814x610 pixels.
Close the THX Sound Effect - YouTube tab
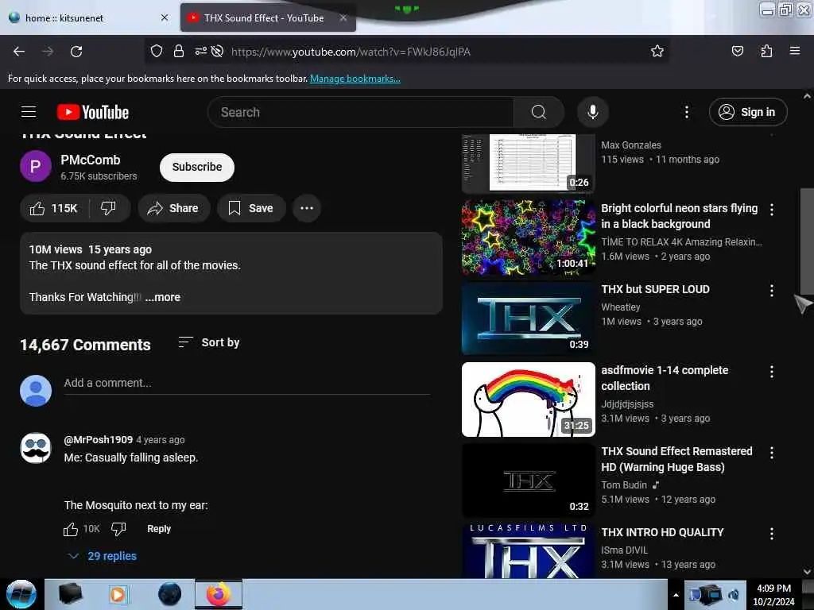click(343, 17)
